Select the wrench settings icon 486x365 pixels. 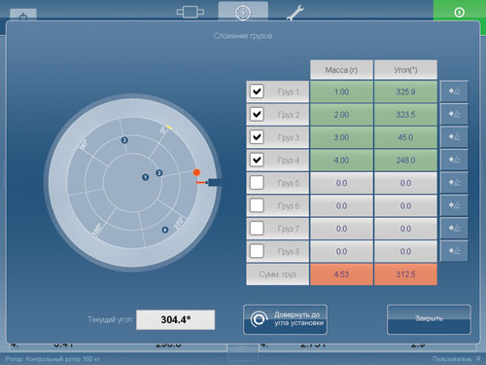(x=295, y=13)
